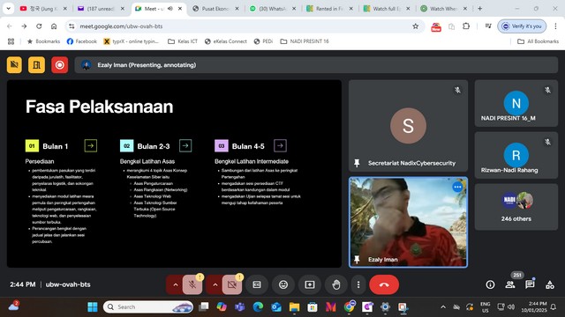Click the Verify it's you button
Image resolution: width=565 pixels, height=317 pixels.
[522, 26]
